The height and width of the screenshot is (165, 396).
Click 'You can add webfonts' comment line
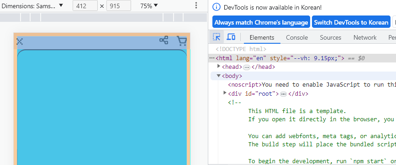[x=322, y=136]
